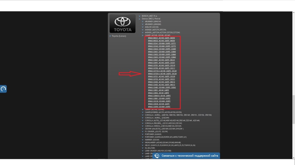Expand the COROLLA (AURIS)_ (ZGE2##) chevron
This screenshot has height=165, width=295.
coord(143,118)
